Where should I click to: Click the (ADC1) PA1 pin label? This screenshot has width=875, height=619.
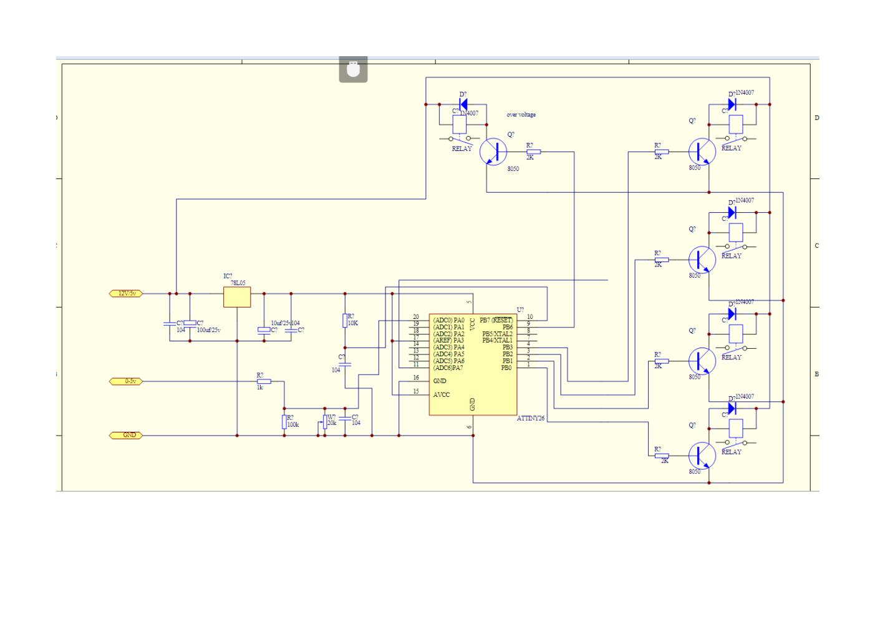pos(448,327)
